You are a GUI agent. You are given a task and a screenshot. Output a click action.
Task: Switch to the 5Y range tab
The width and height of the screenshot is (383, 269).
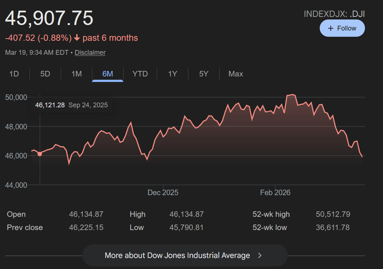(204, 73)
